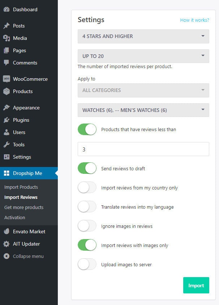Enable Translate reviews into my language

pos(87,207)
